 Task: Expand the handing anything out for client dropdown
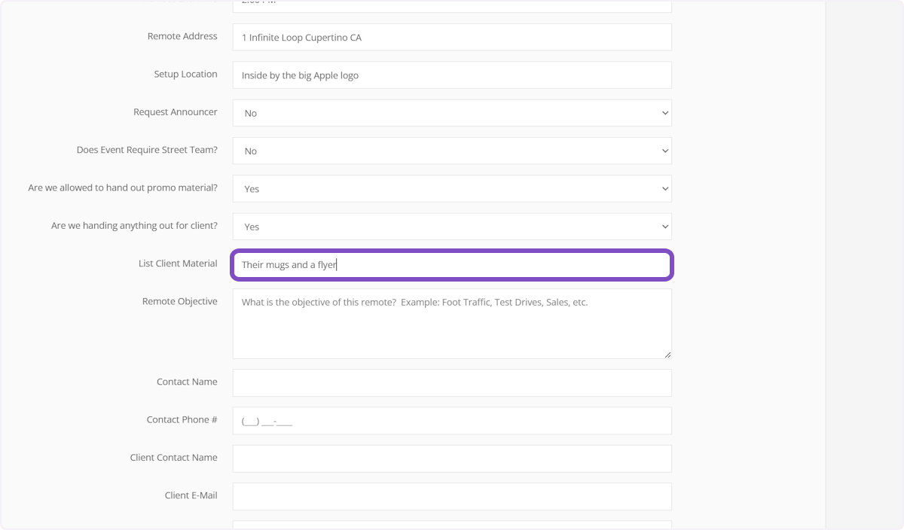tap(451, 227)
